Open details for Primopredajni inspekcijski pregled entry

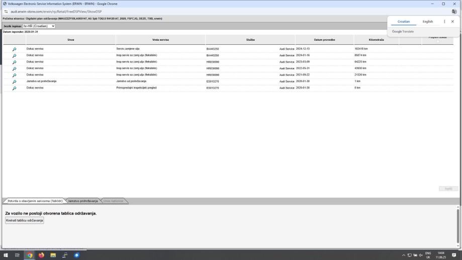pyautogui.click(x=14, y=88)
